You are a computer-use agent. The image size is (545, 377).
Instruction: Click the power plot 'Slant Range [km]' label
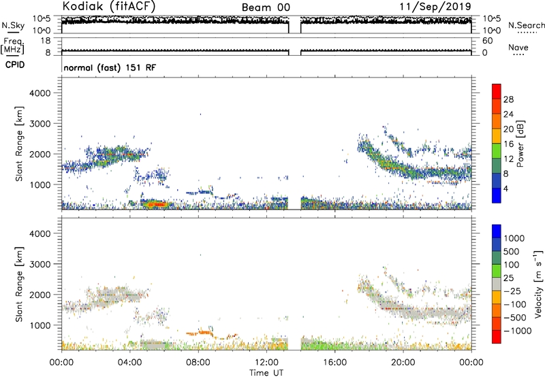[19, 144]
